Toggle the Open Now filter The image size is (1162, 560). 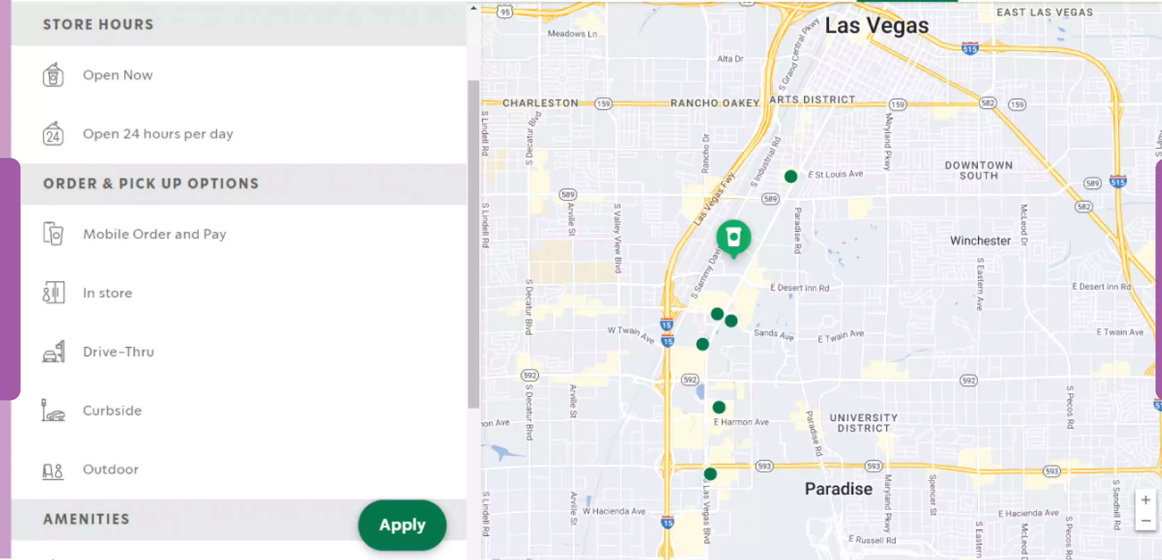[x=118, y=75]
